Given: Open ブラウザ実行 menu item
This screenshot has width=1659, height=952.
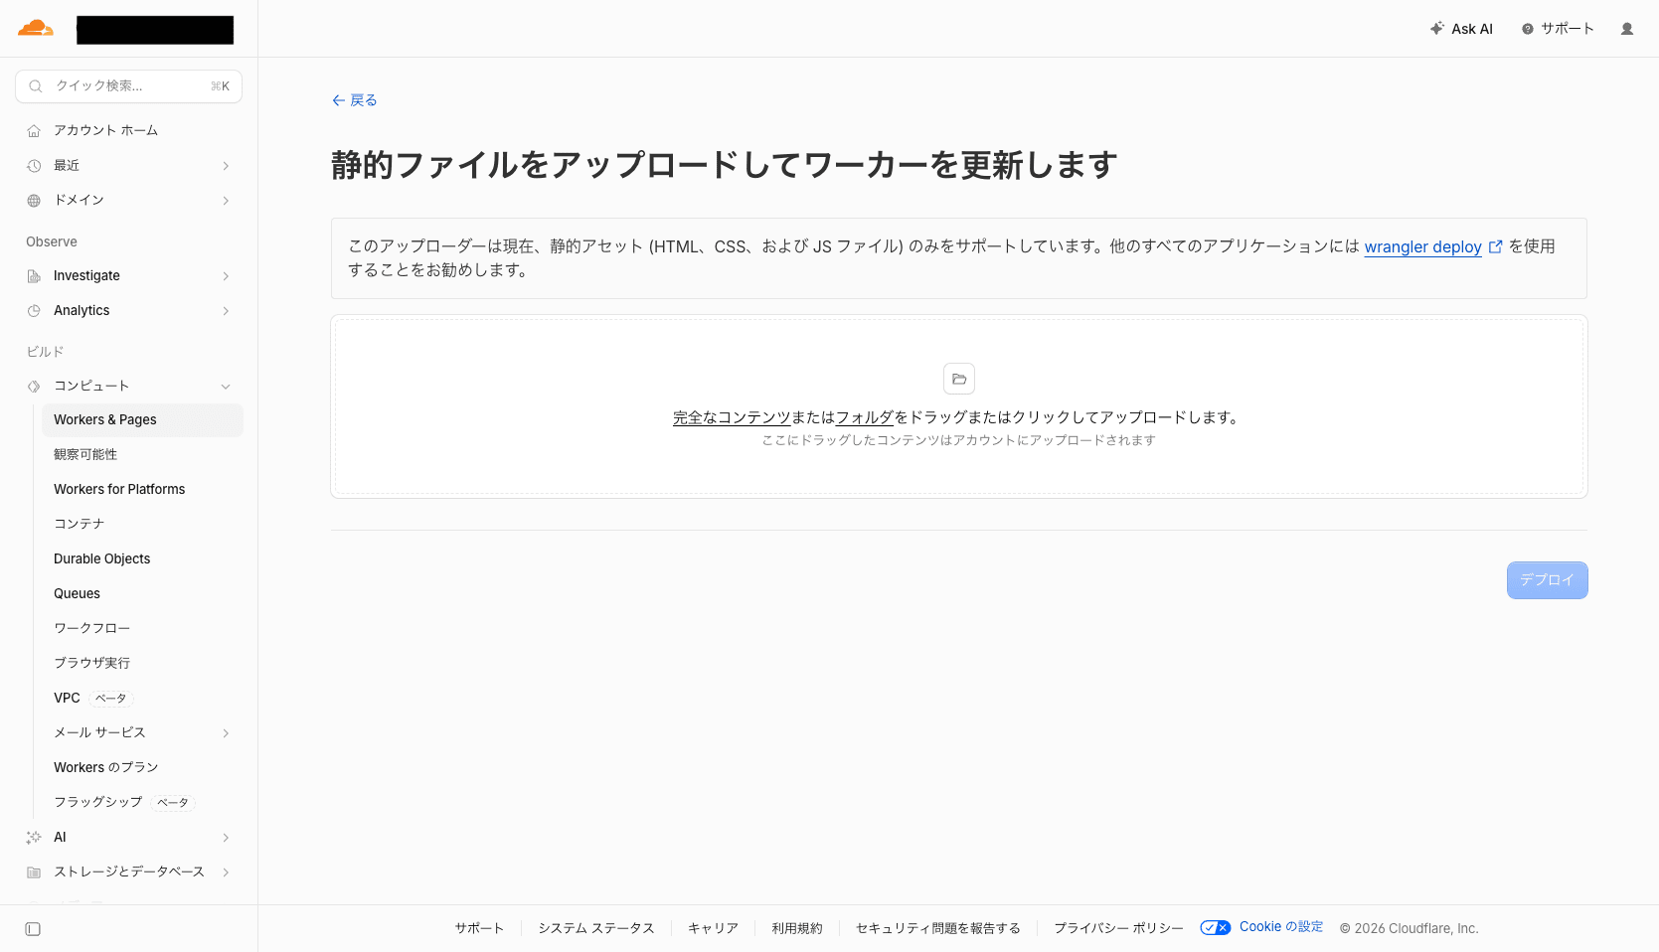Looking at the screenshot, I should pyautogui.click(x=142, y=664).
